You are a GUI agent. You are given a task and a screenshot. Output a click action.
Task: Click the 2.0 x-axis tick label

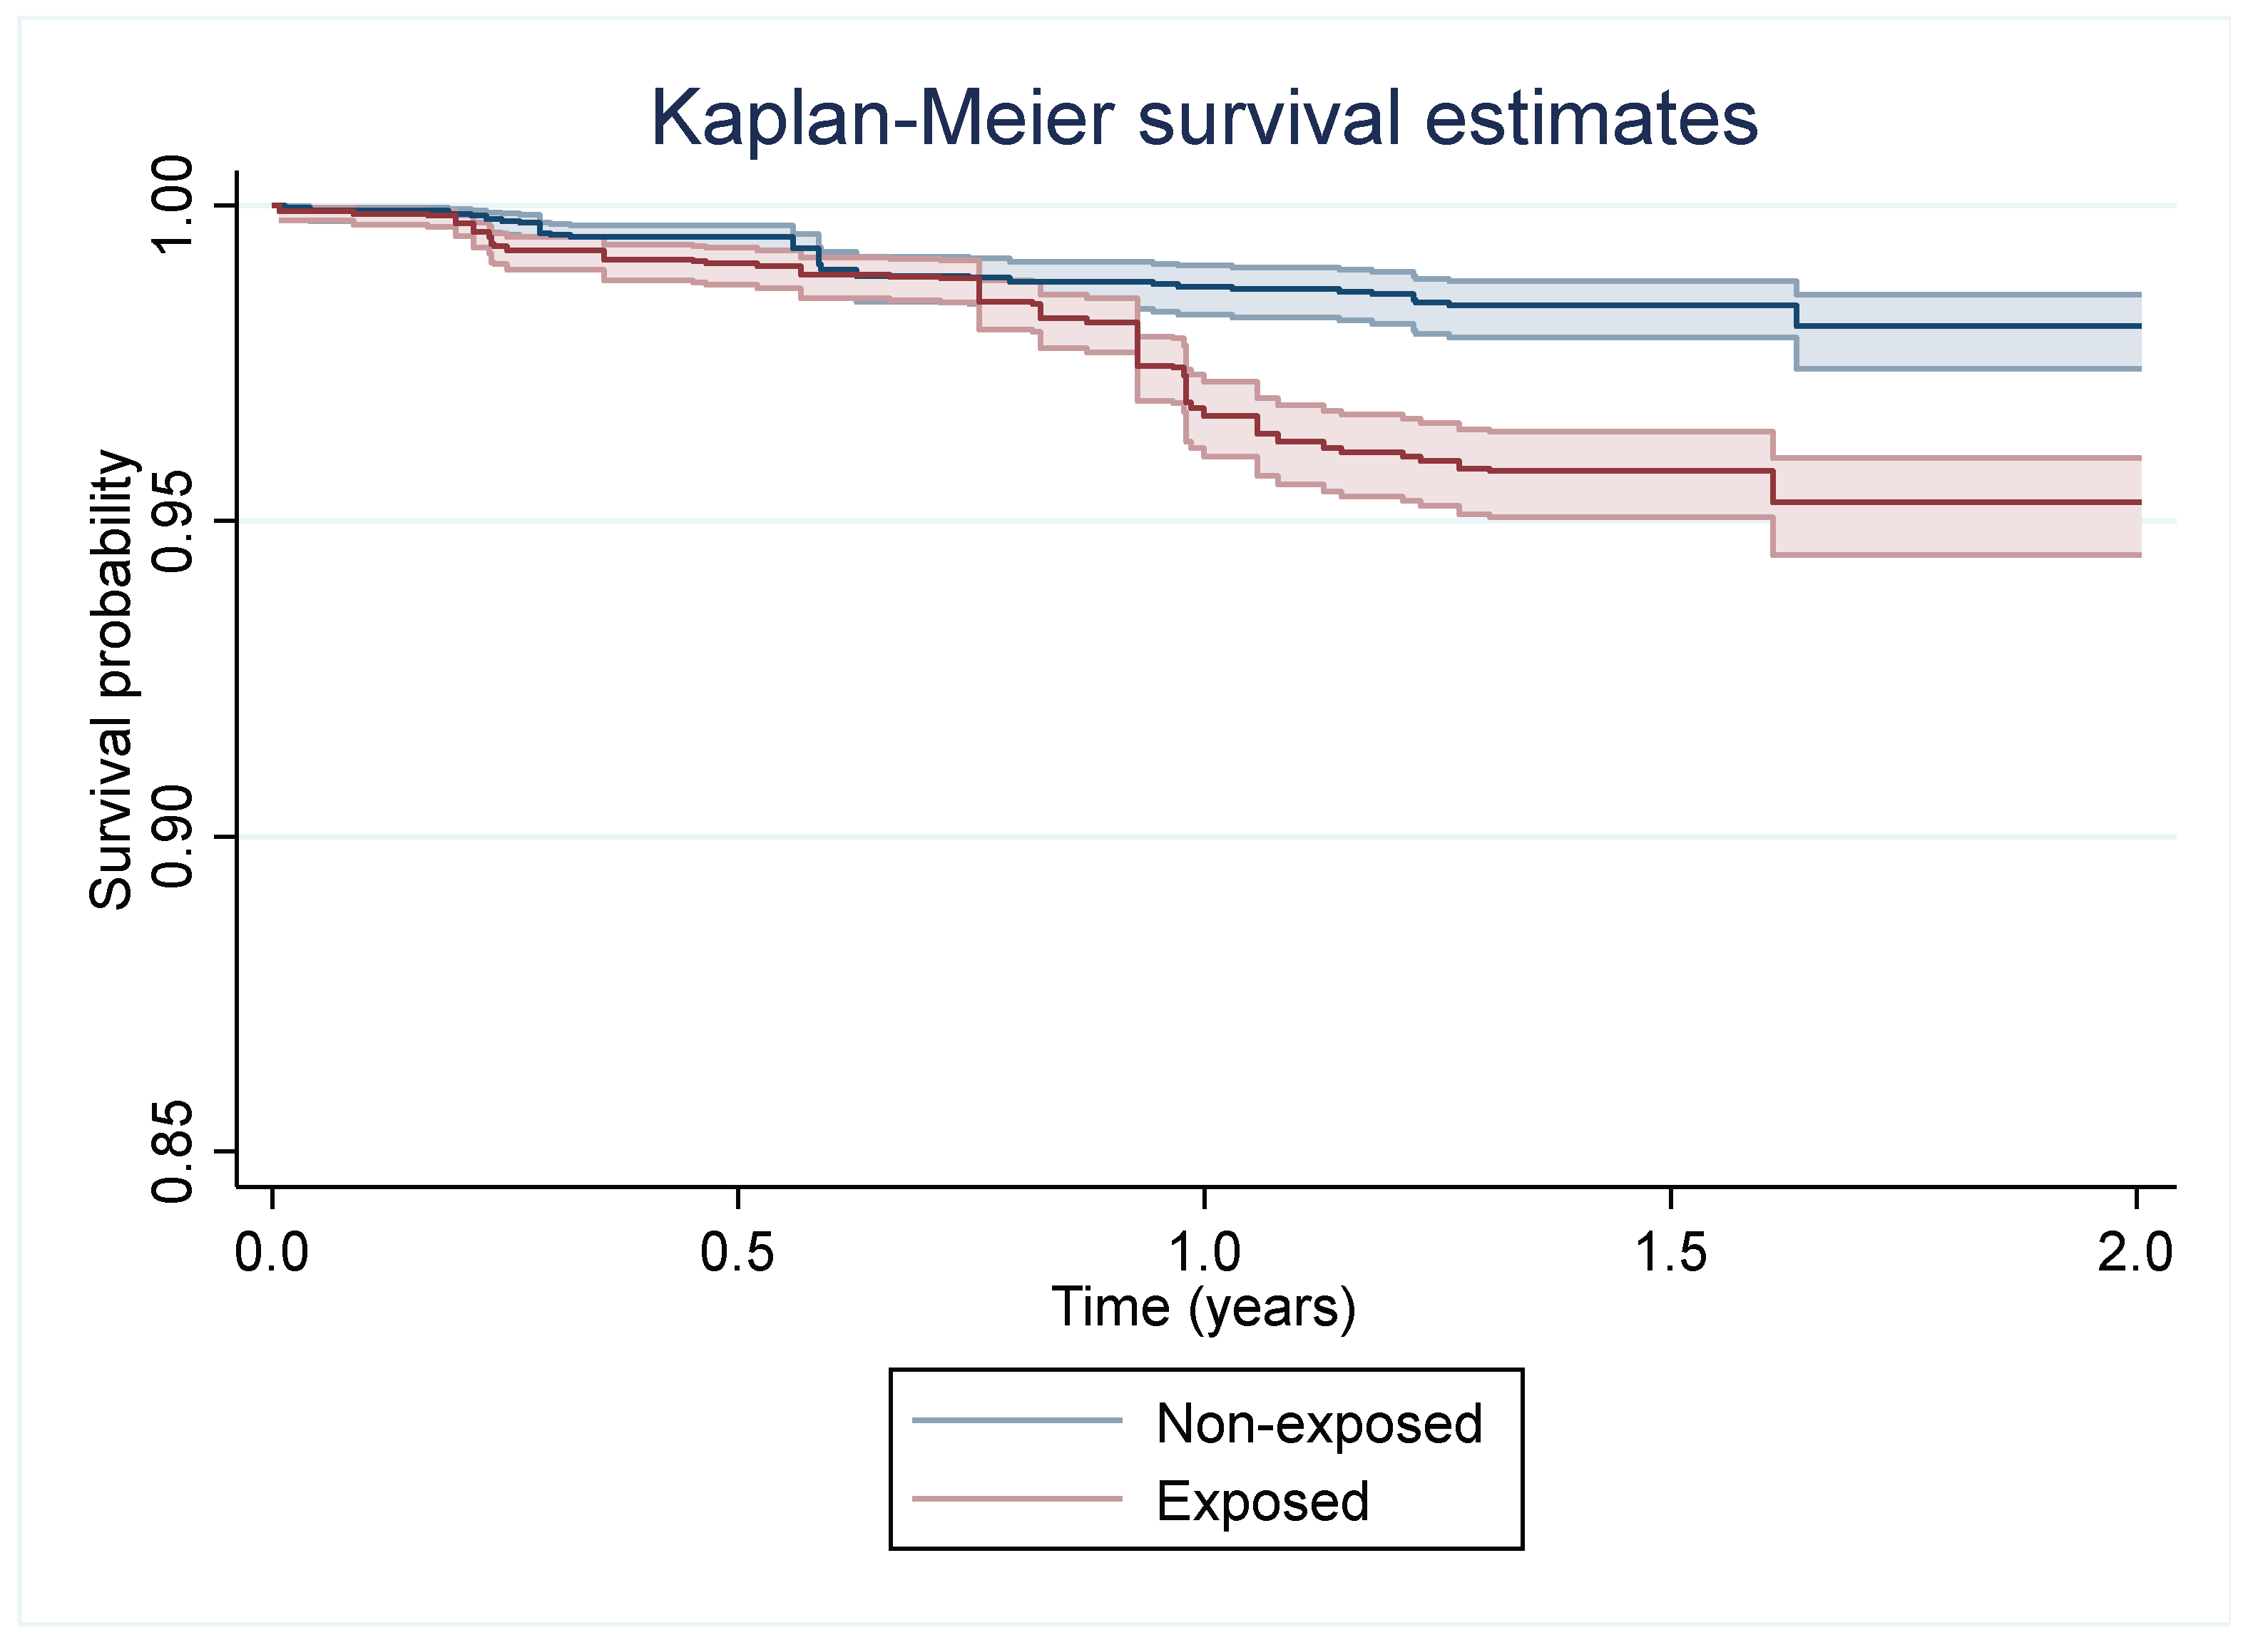point(2136,1253)
